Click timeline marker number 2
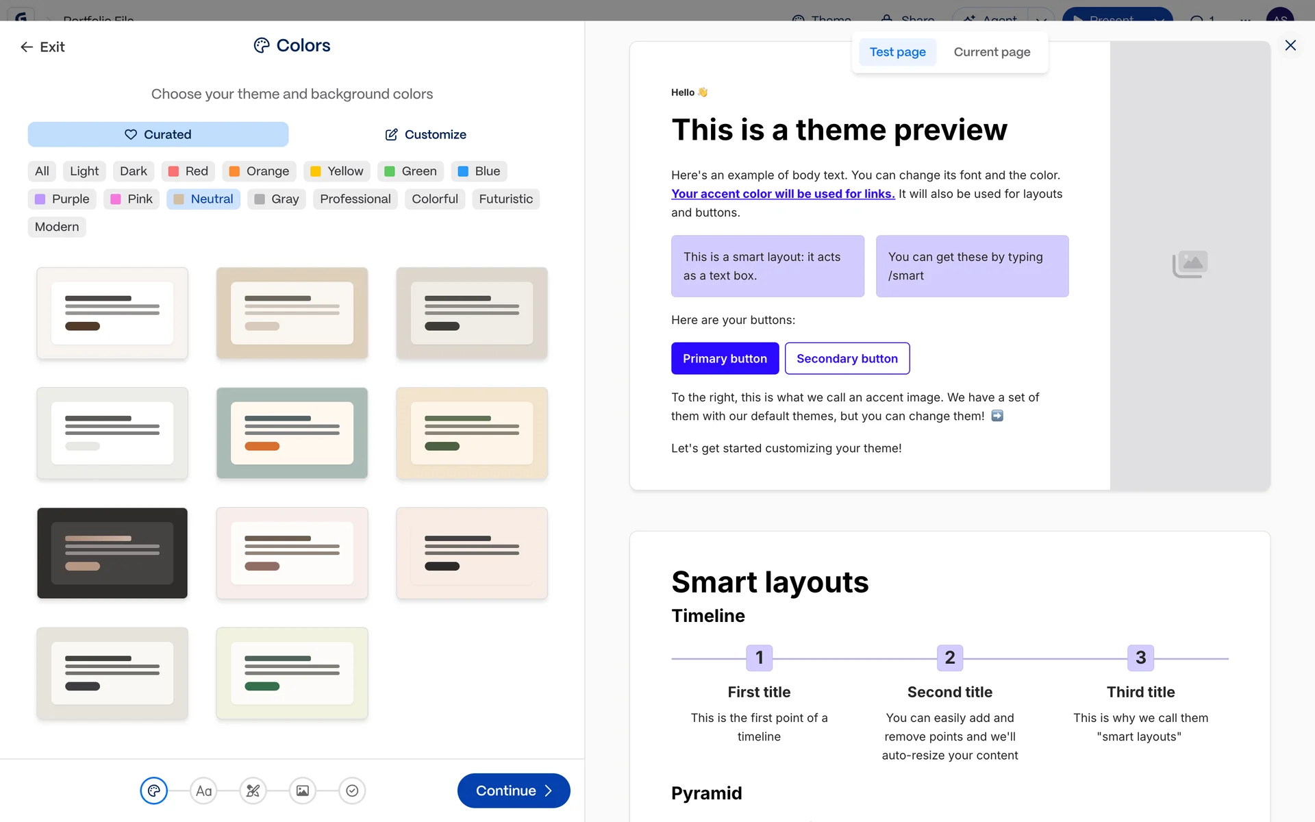 [949, 658]
